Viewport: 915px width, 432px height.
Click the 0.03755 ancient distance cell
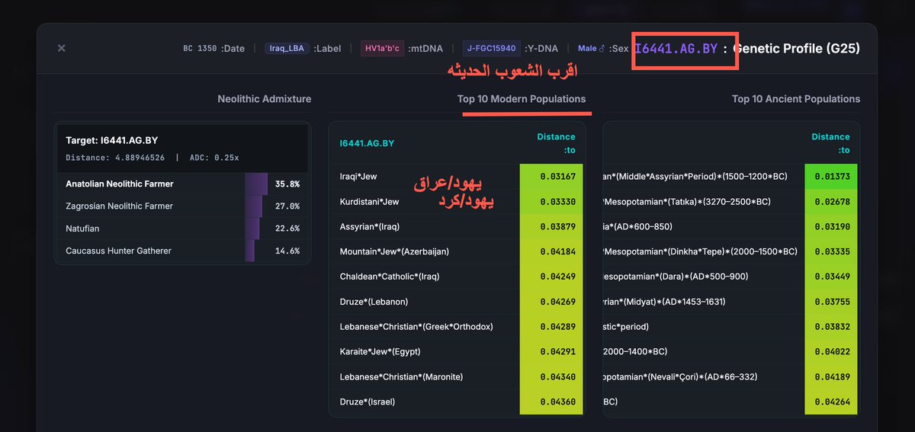point(831,302)
